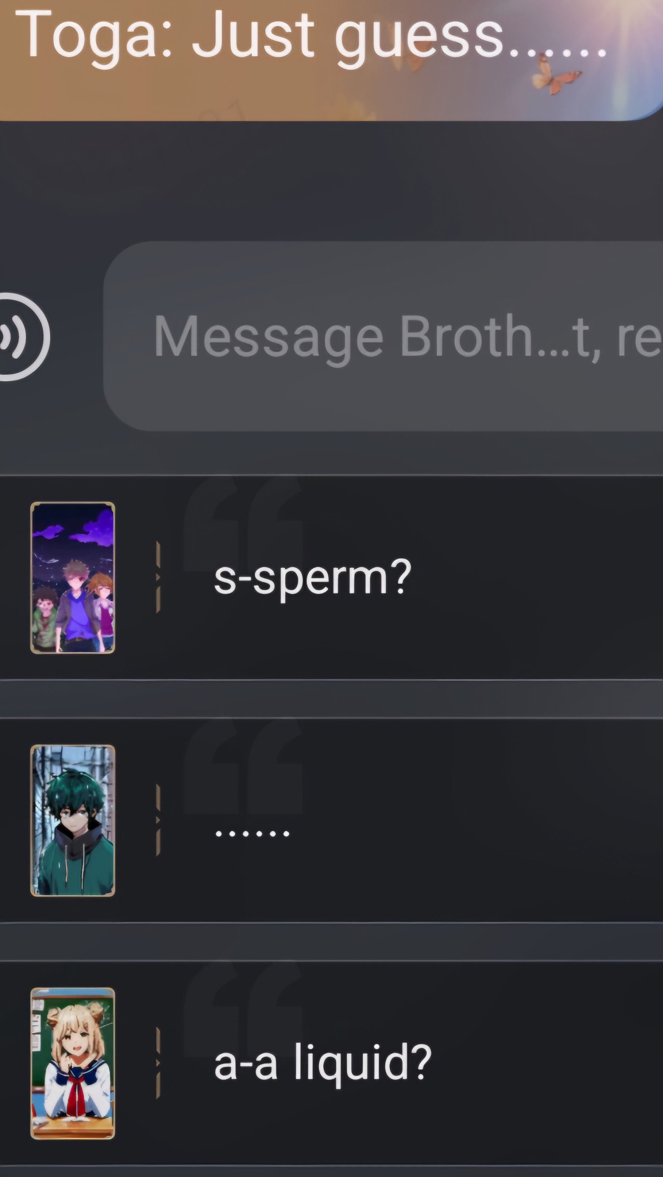Click the gold marker beside the group avatar
The width and height of the screenshot is (663, 1177).
pyautogui.click(x=158, y=578)
